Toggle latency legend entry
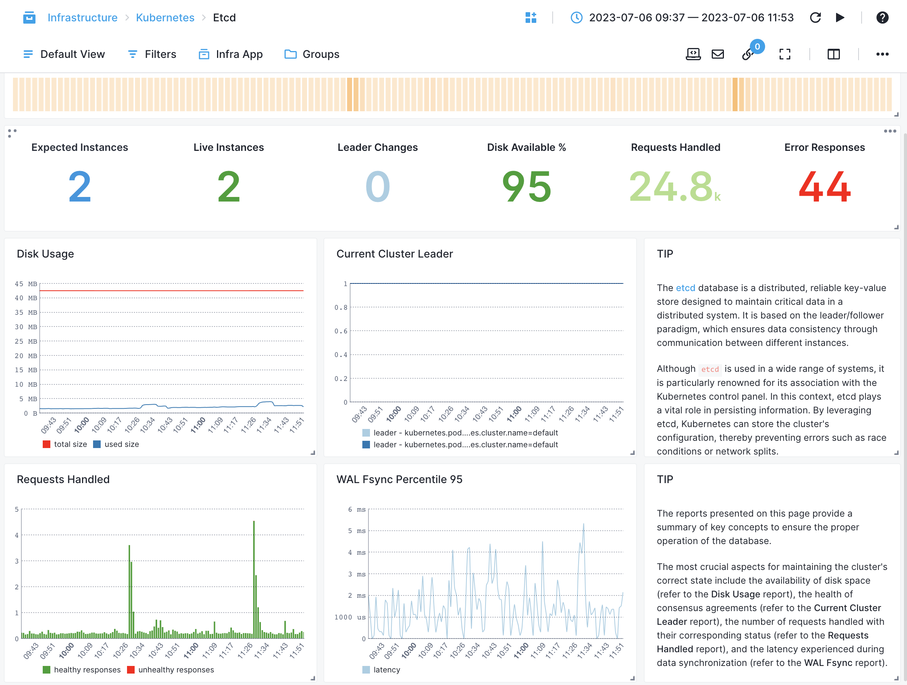 pos(381,669)
